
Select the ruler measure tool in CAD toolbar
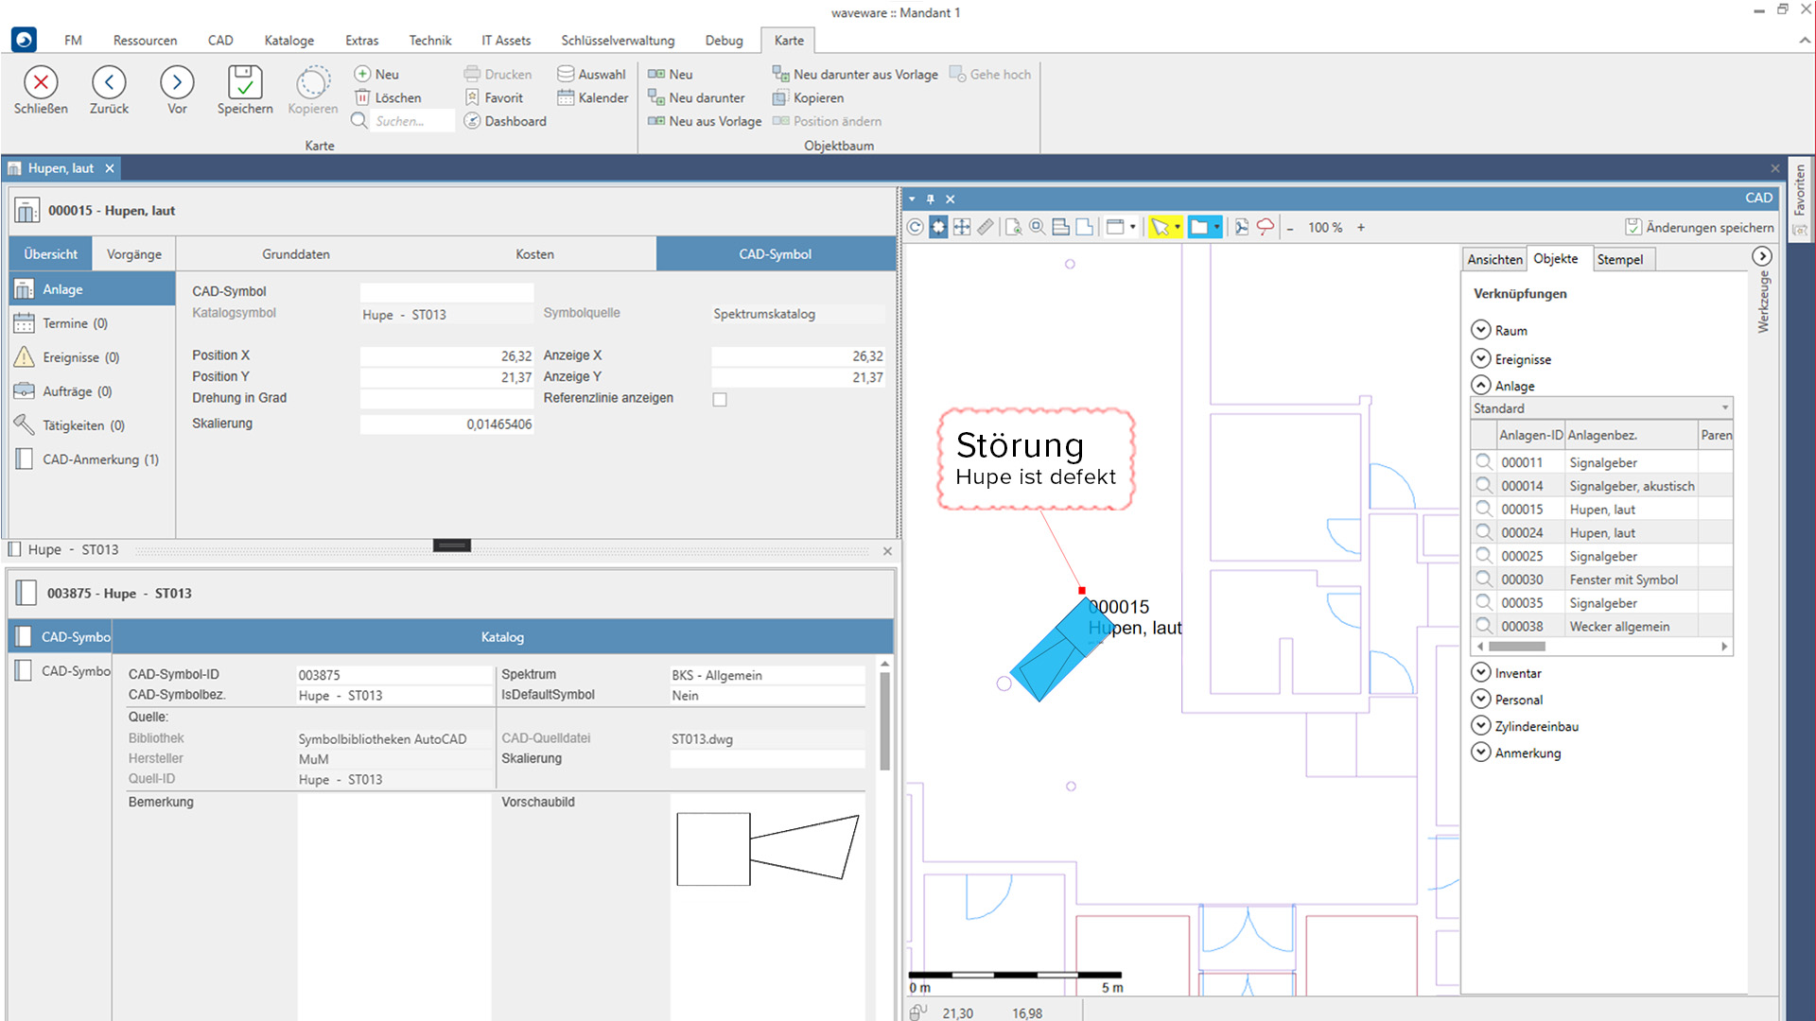point(986,227)
